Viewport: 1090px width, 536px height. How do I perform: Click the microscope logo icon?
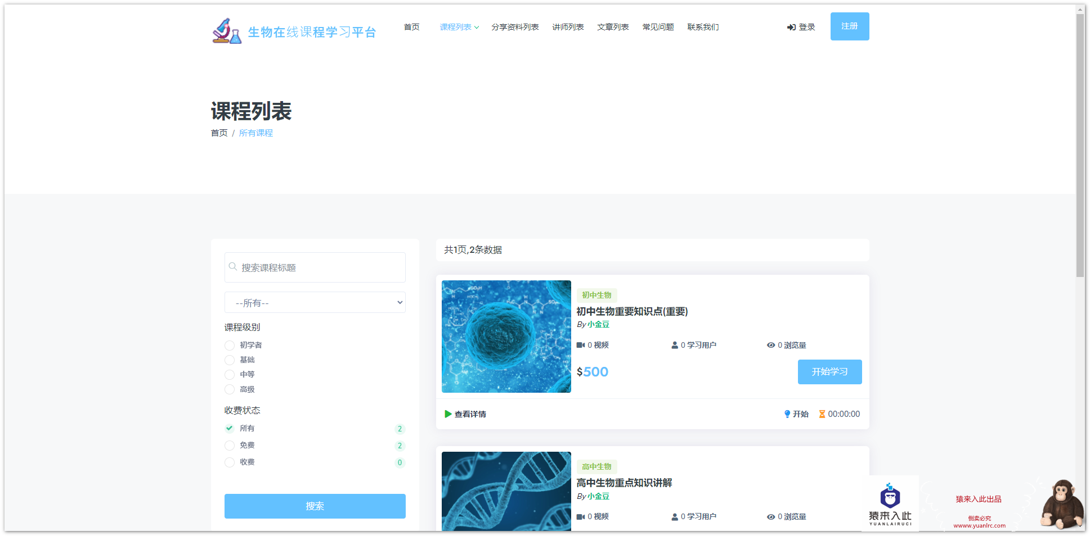click(227, 31)
